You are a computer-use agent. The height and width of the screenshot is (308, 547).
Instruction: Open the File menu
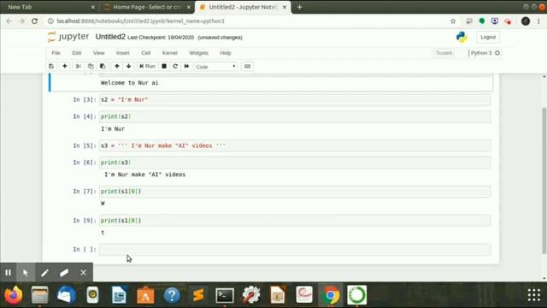point(56,53)
